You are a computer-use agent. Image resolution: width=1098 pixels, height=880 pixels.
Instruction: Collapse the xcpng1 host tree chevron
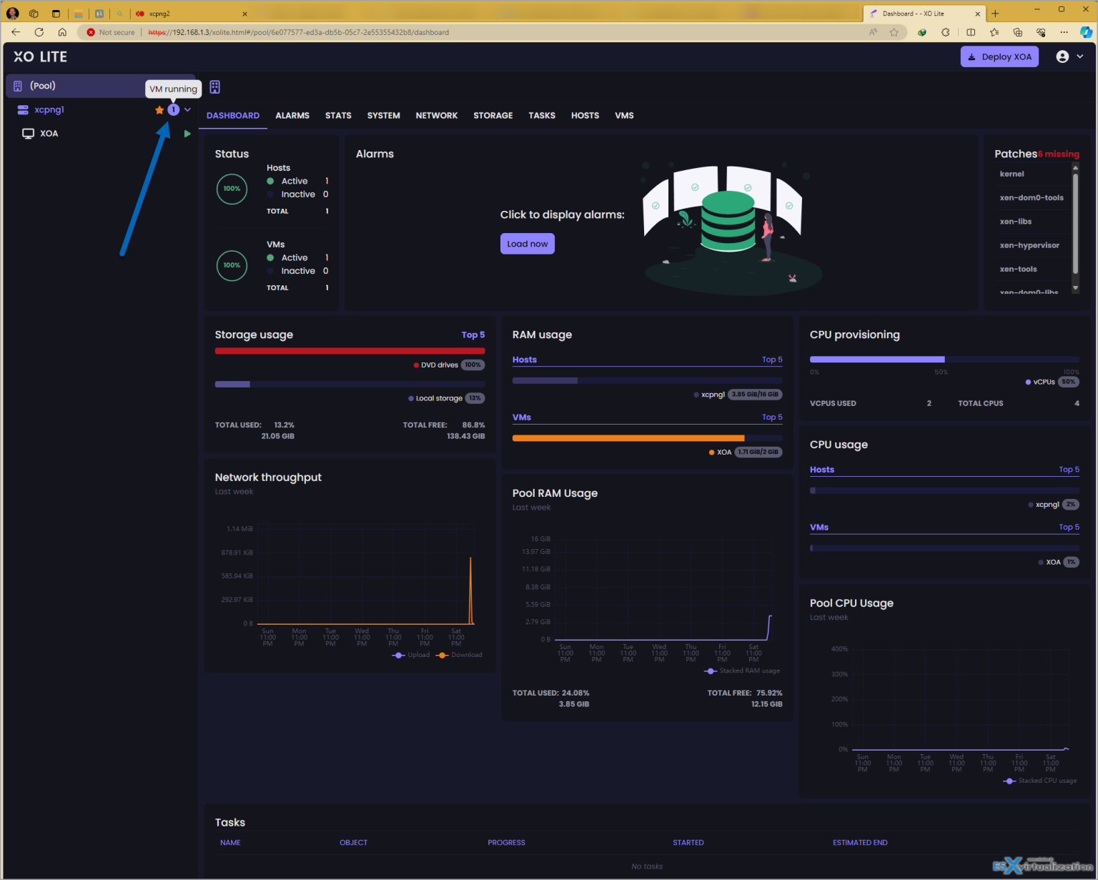click(188, 110)
